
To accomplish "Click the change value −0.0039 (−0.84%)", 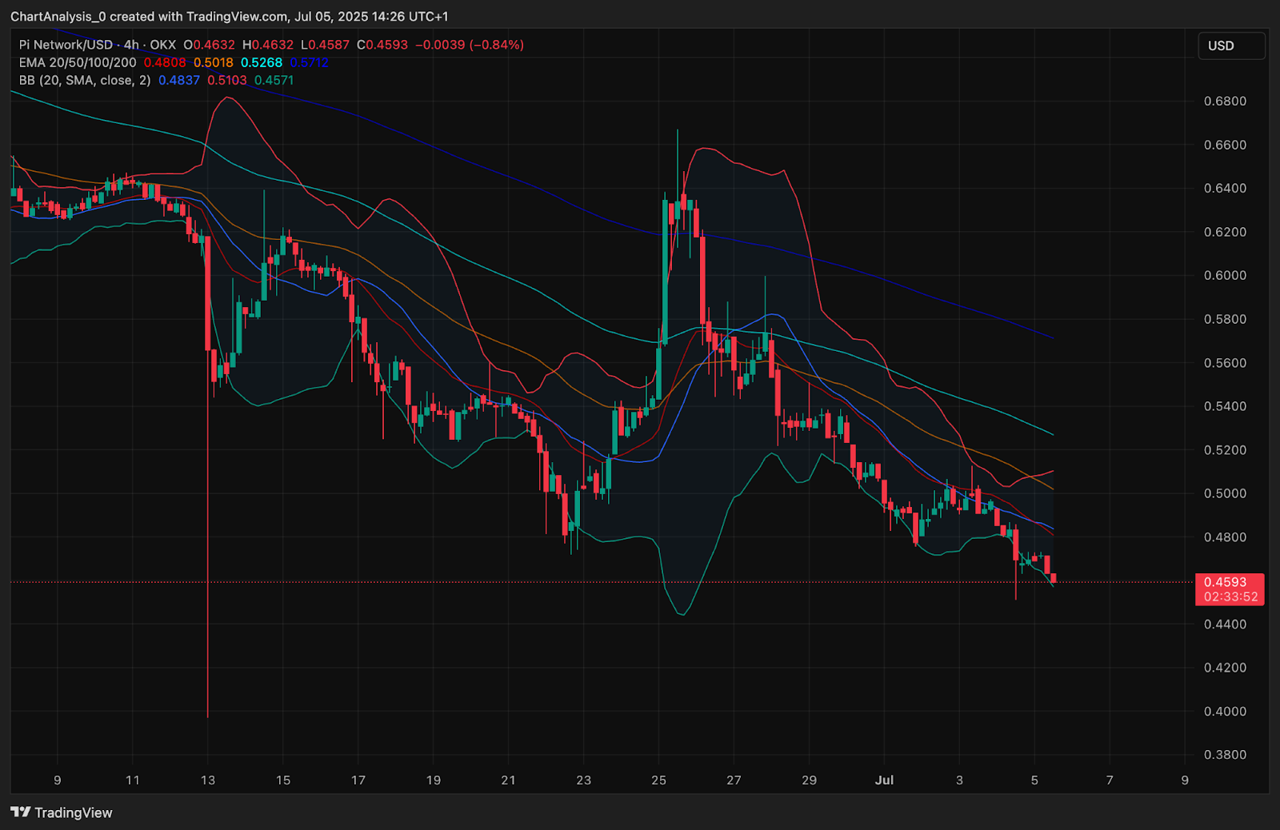I will 470,45.
